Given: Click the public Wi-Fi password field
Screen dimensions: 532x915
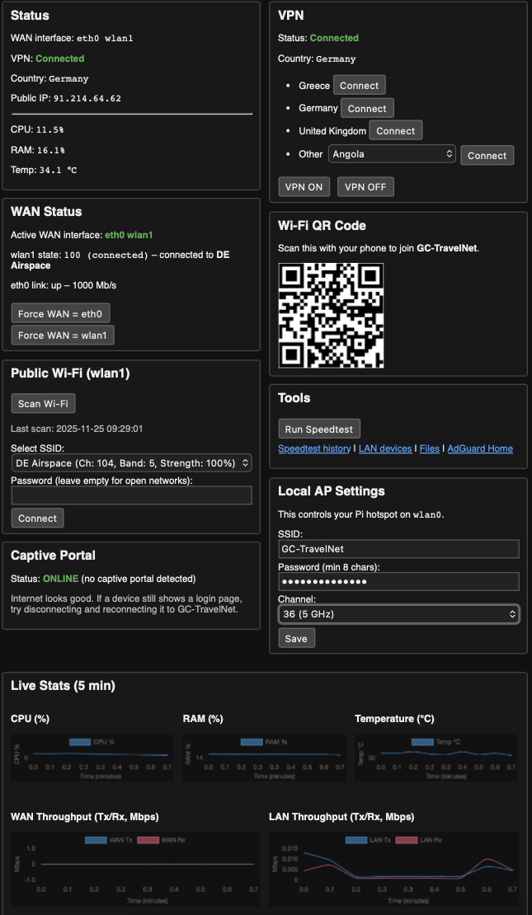Looking at the screenshot, I should tap(131, 495).
